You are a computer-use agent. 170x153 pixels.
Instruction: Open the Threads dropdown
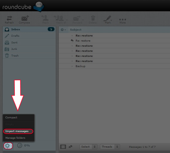110,147
